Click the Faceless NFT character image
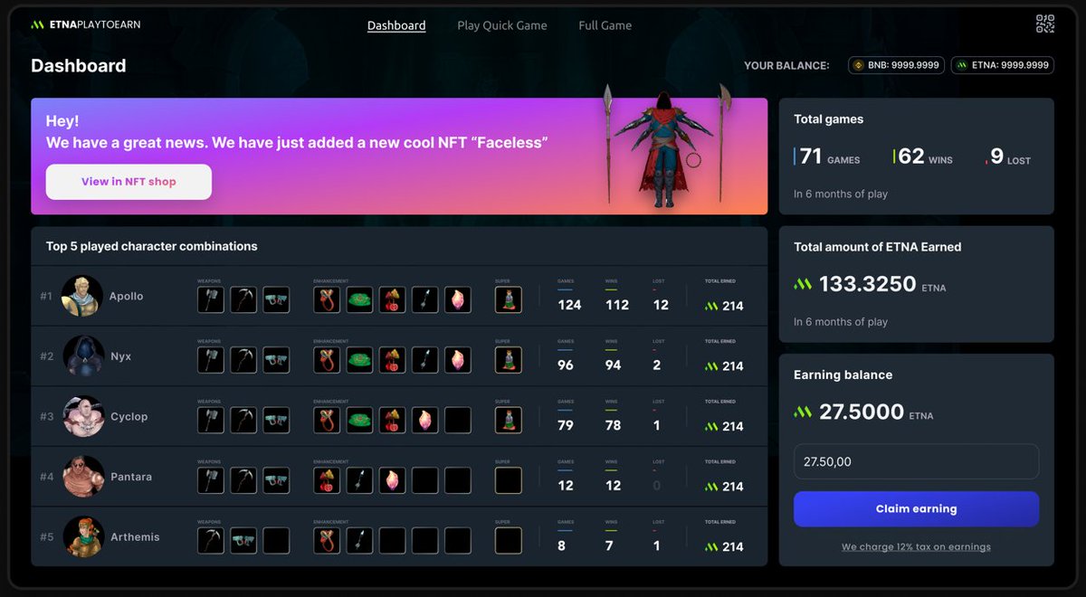The height and width of the screenshot is (597, 1086). pos(667,147)
